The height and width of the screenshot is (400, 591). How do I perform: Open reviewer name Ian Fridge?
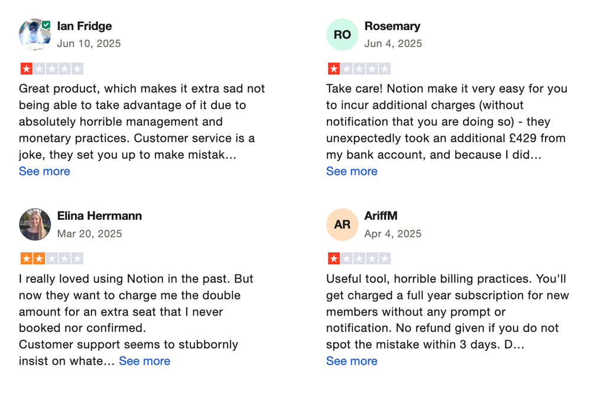(85, 26)
